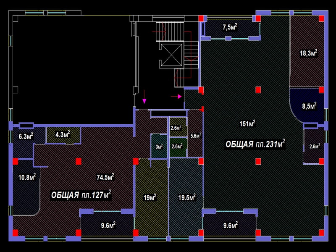Click the 10.8м² room label

(26, 177)
